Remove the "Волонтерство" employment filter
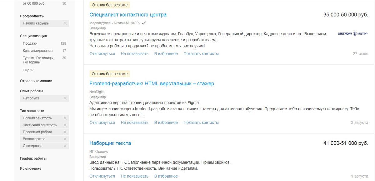Screen dimensions: 375x181 (65, 139)
